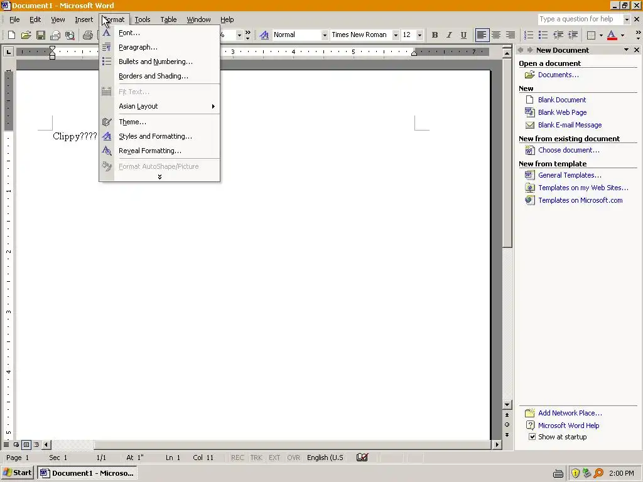The width and height of the screenshot is (643, 482).
Task: Click the Document1 taskbar button
Action: [x=87, y=473]
